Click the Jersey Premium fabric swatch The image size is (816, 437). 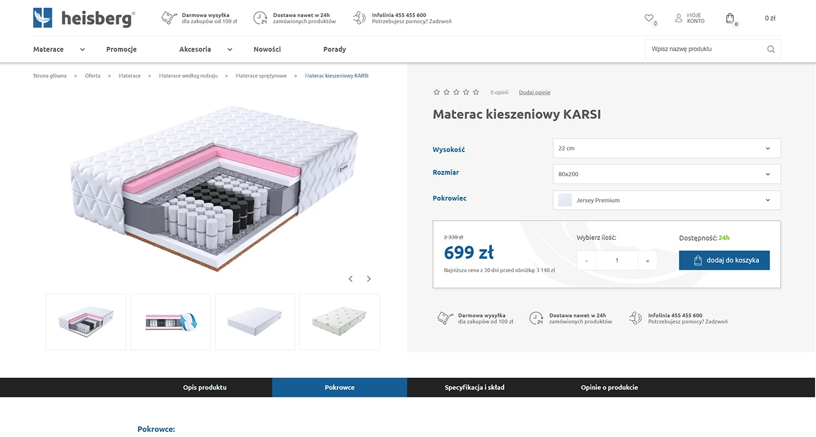click(x=565, y=200)
